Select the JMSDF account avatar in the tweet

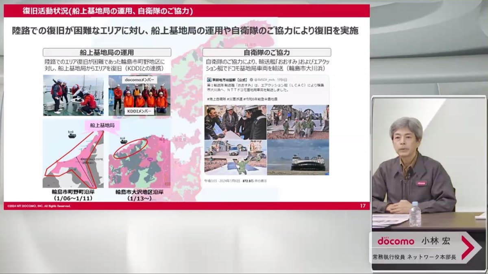pyautogui.click(x=209, y=79)
